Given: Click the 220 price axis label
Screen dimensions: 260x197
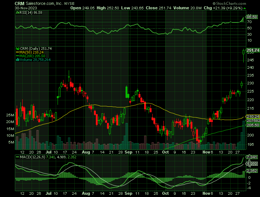Looking at the screenshot, I should coord(250,100).
